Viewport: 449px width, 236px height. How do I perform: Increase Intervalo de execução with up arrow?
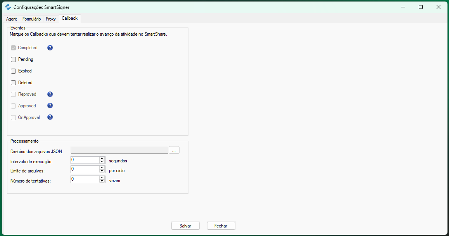tap(102, 158)
